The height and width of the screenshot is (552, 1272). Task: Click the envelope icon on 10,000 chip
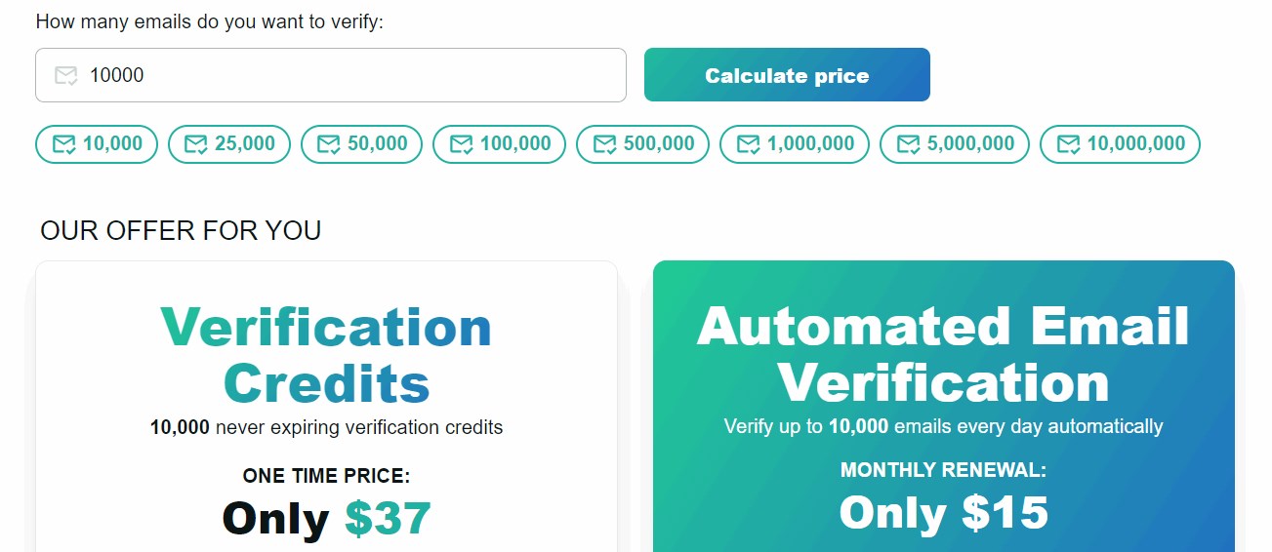(x=63, y=144)
